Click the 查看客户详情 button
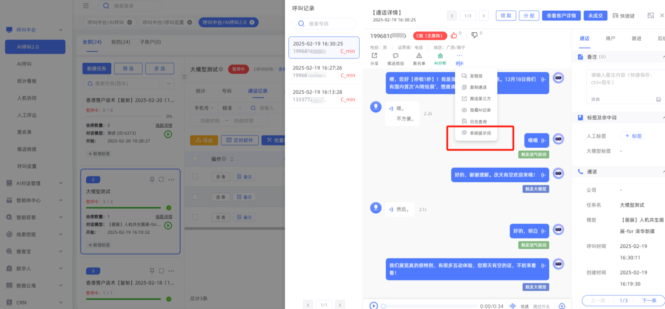 pos(561,16)
